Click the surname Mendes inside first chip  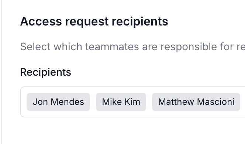68,102
